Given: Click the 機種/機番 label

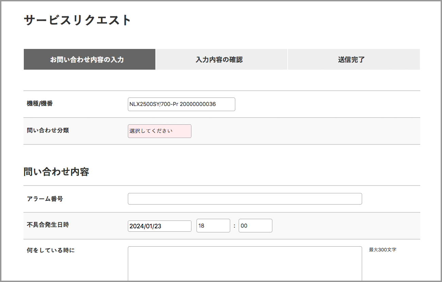Looking at the screenshot, I should [40, 104].
